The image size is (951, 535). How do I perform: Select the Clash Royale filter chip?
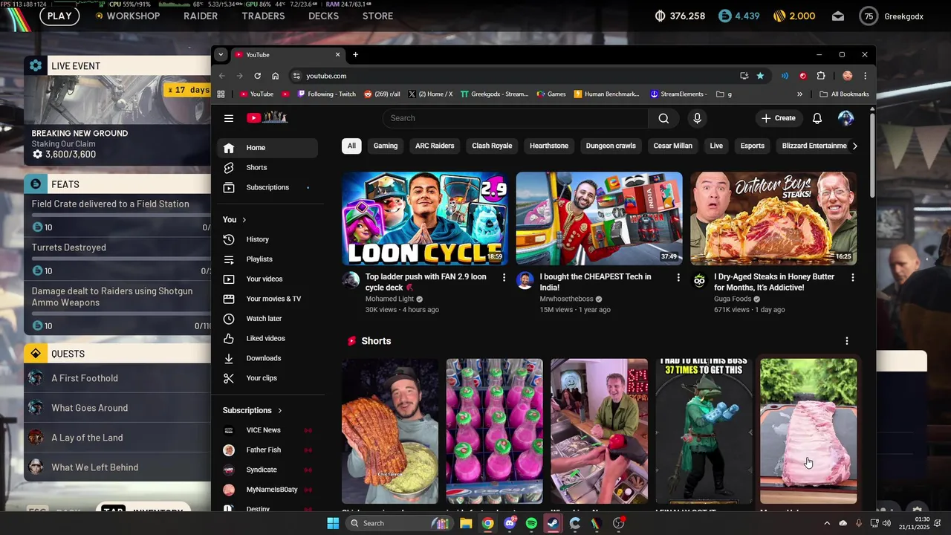(492, 146)
